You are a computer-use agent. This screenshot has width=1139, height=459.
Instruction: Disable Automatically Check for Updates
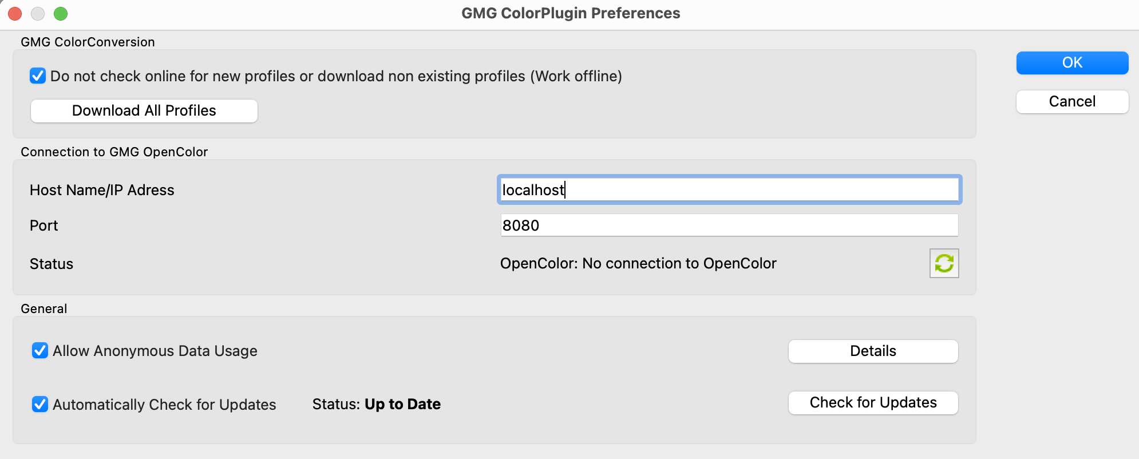40,404
